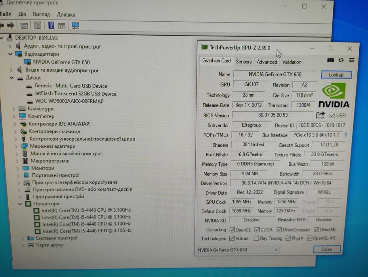Select Портативні пристрої tree item
The image size is (368, 277).
click(x=55, y=175)
